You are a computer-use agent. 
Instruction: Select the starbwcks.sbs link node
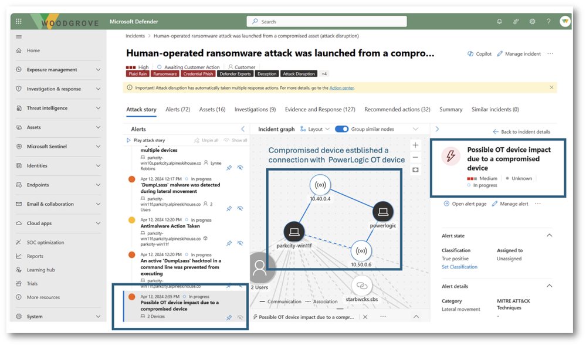(361, 286)
